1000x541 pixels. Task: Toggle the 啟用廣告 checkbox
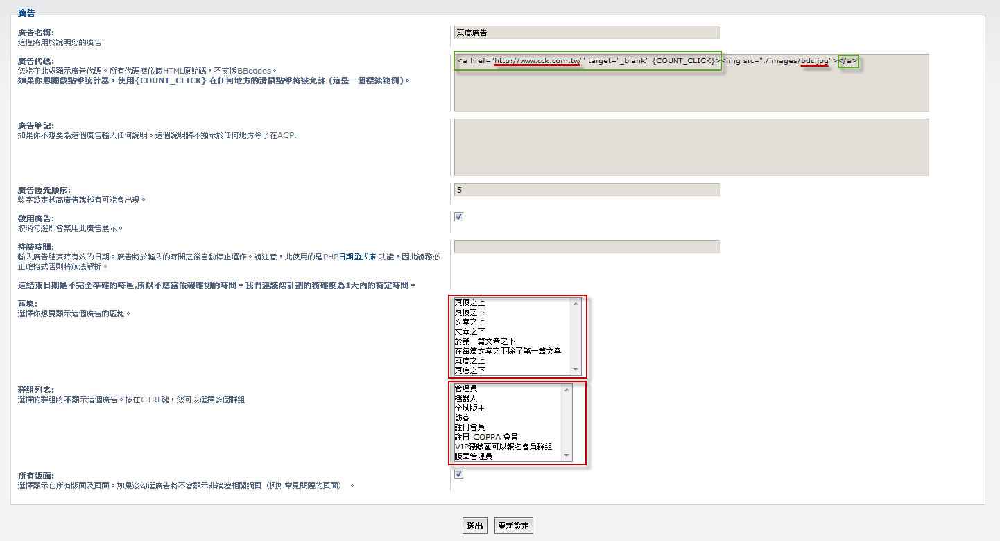(458, 217)
